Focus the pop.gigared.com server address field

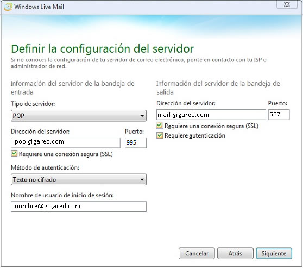(66, 143)
